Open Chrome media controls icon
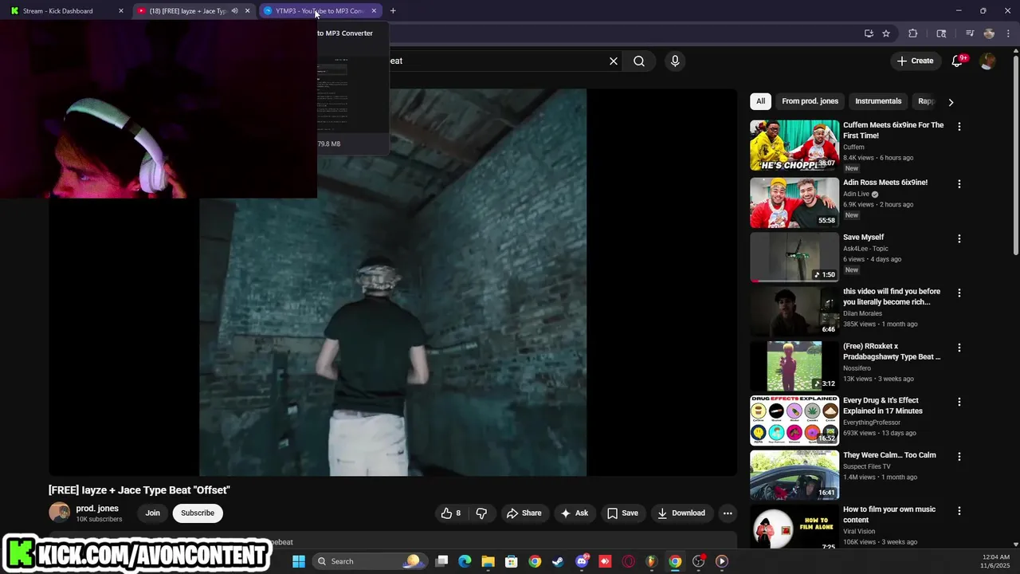This screenshot has height=574, width=1020. pyautogui.click(x=970, y=33)
